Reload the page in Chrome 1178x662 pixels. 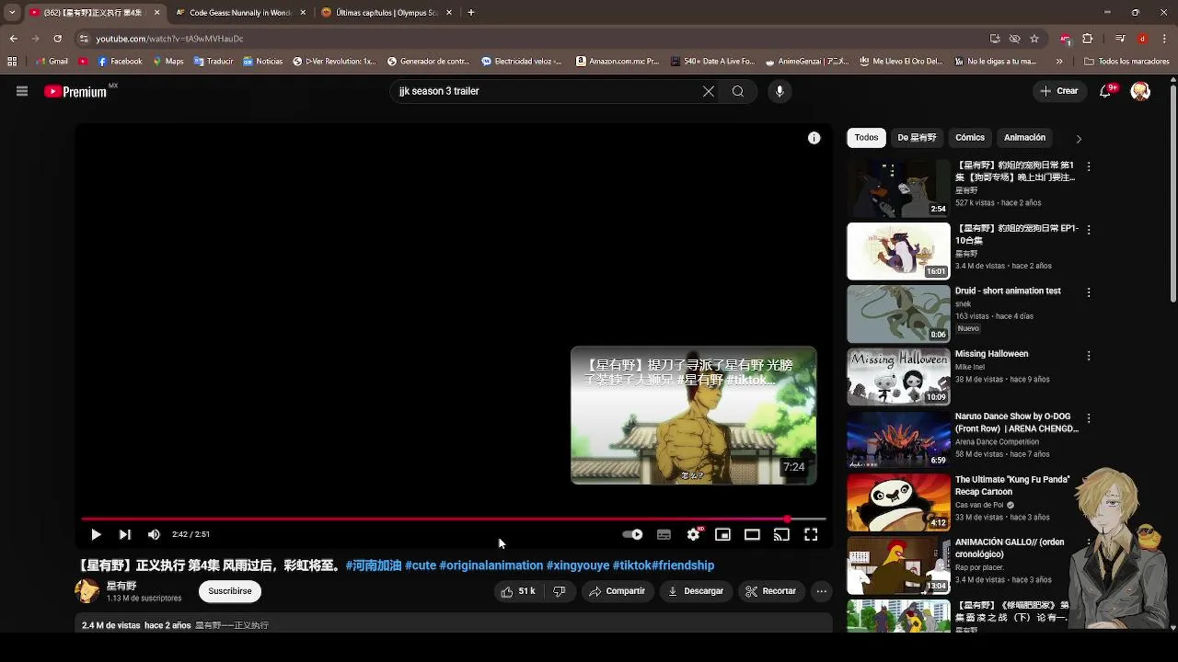(57, 39)
